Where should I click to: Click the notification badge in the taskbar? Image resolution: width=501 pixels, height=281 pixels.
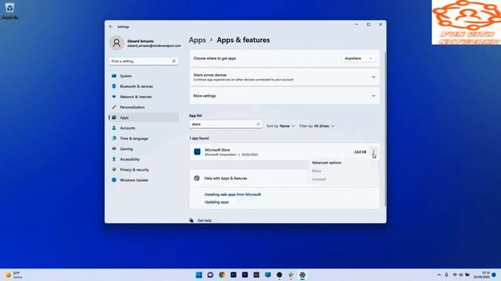coord(494,275)
